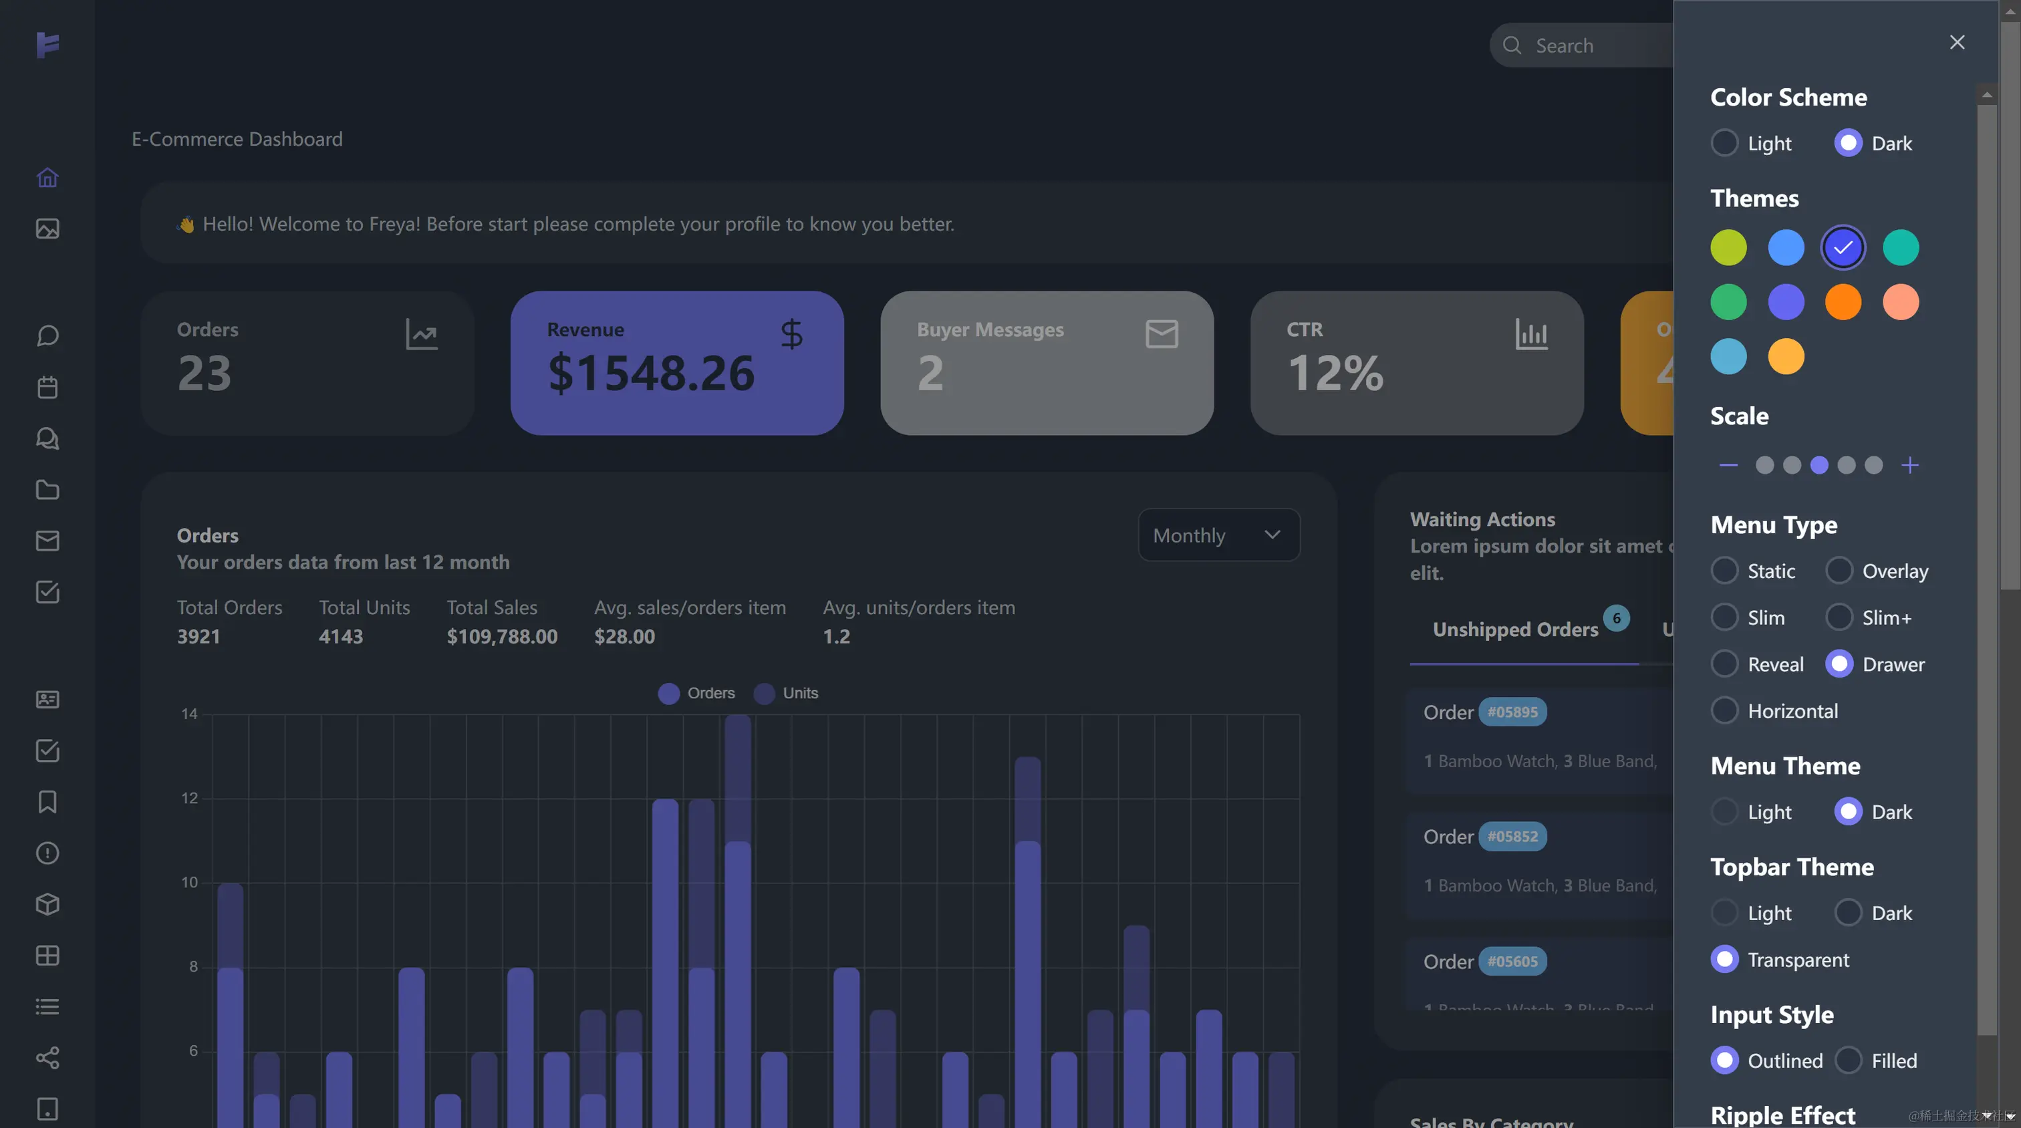
Task: Click the Search input field
Action: click(1593, 45)
